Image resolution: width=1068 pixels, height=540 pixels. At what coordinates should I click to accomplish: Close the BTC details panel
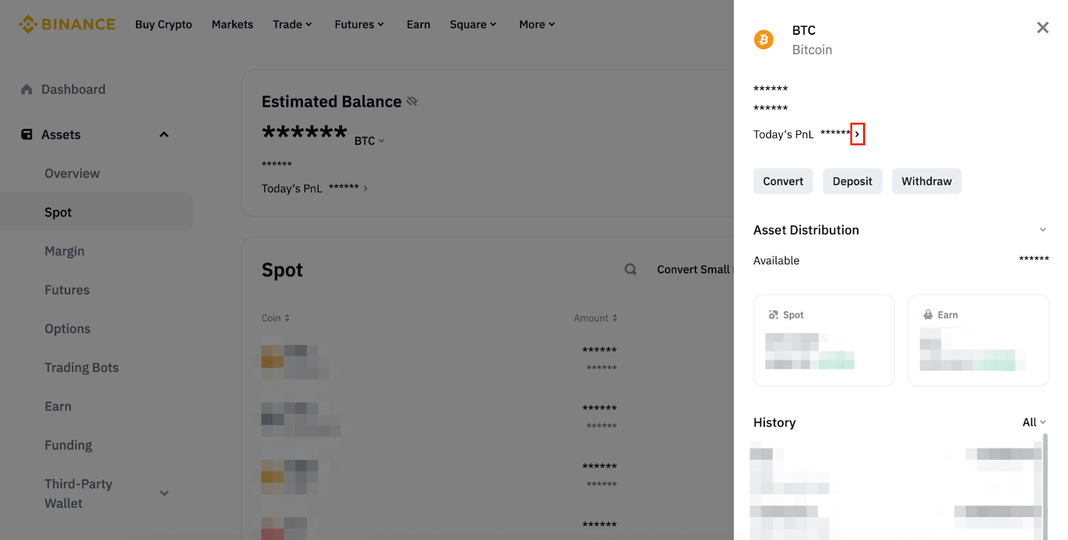[x=1042, y=28]
